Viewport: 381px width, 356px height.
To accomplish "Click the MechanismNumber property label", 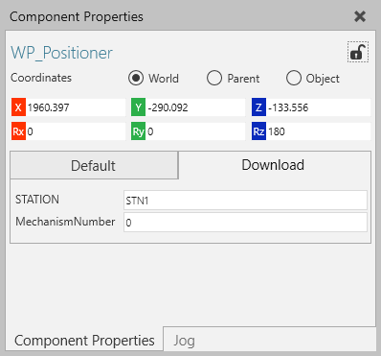I will coord(65,222).
